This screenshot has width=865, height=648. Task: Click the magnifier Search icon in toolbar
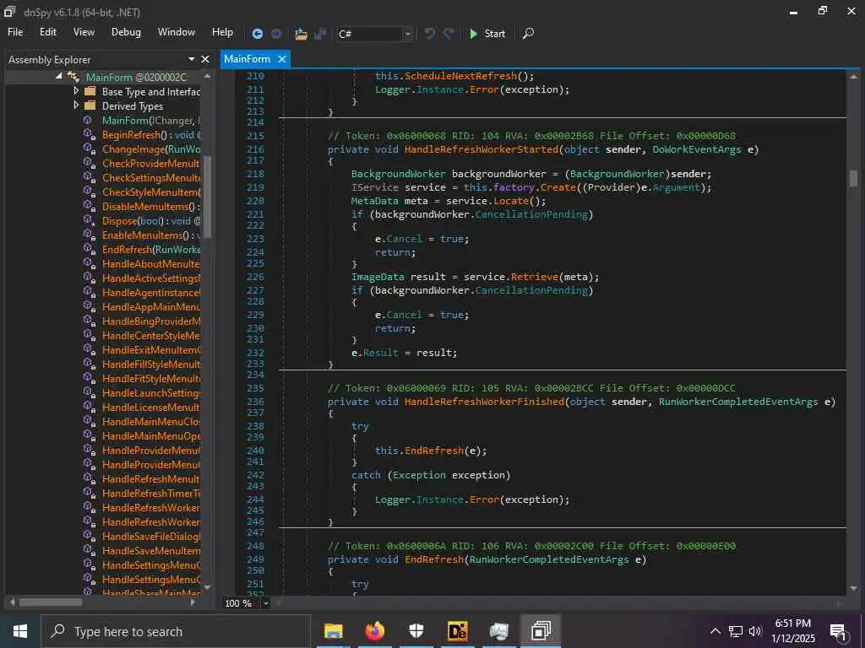pyautogui.click(x=528, y=34)
